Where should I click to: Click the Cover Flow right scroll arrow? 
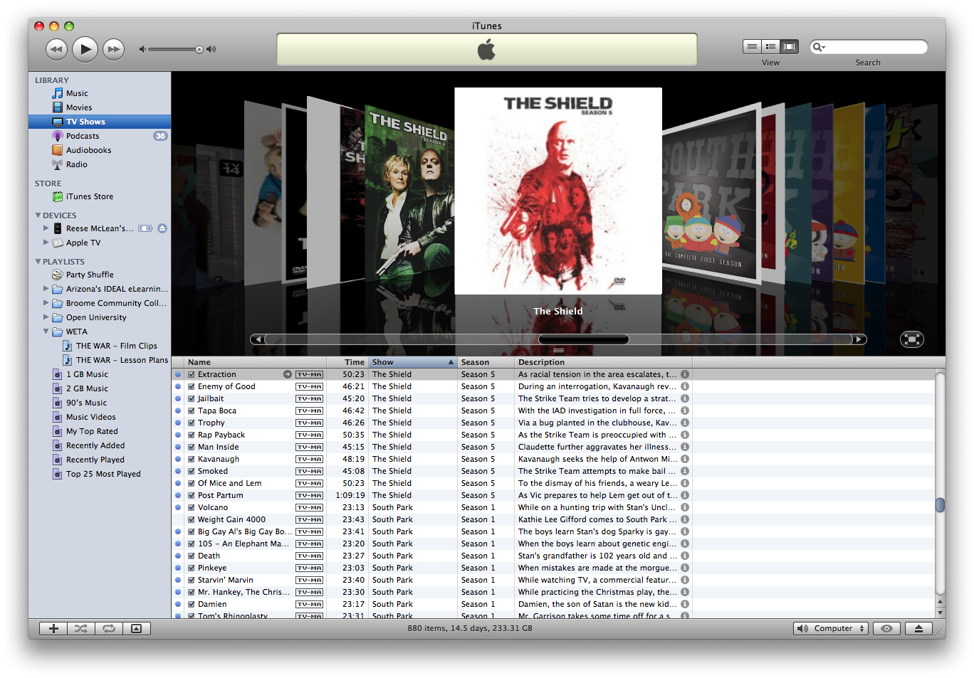pos(860,339)
